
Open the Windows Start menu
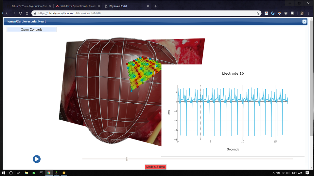click(x=3, y=173)
